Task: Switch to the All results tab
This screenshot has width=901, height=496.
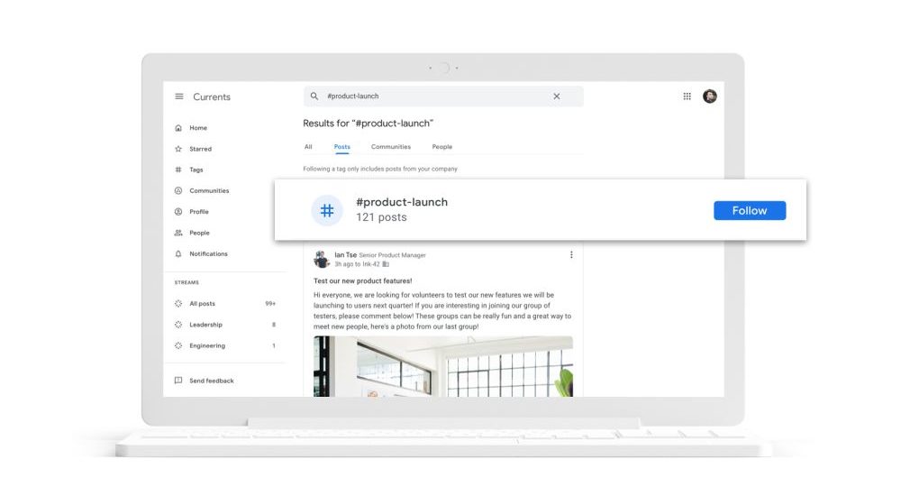Action: (x=308, y=147)
